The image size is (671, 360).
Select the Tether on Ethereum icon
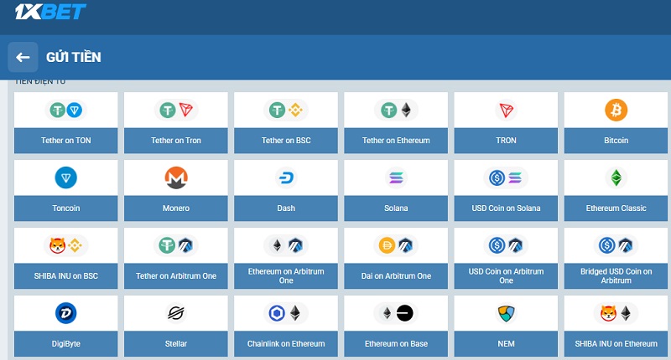pos(396,111)
